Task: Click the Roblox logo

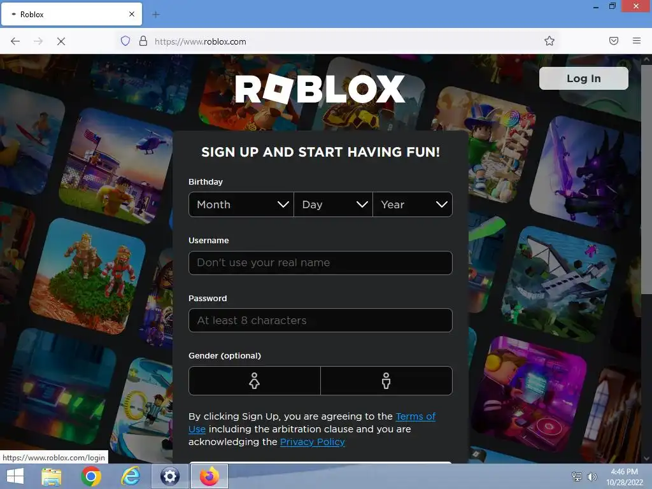Action: (x=320, y=89)
